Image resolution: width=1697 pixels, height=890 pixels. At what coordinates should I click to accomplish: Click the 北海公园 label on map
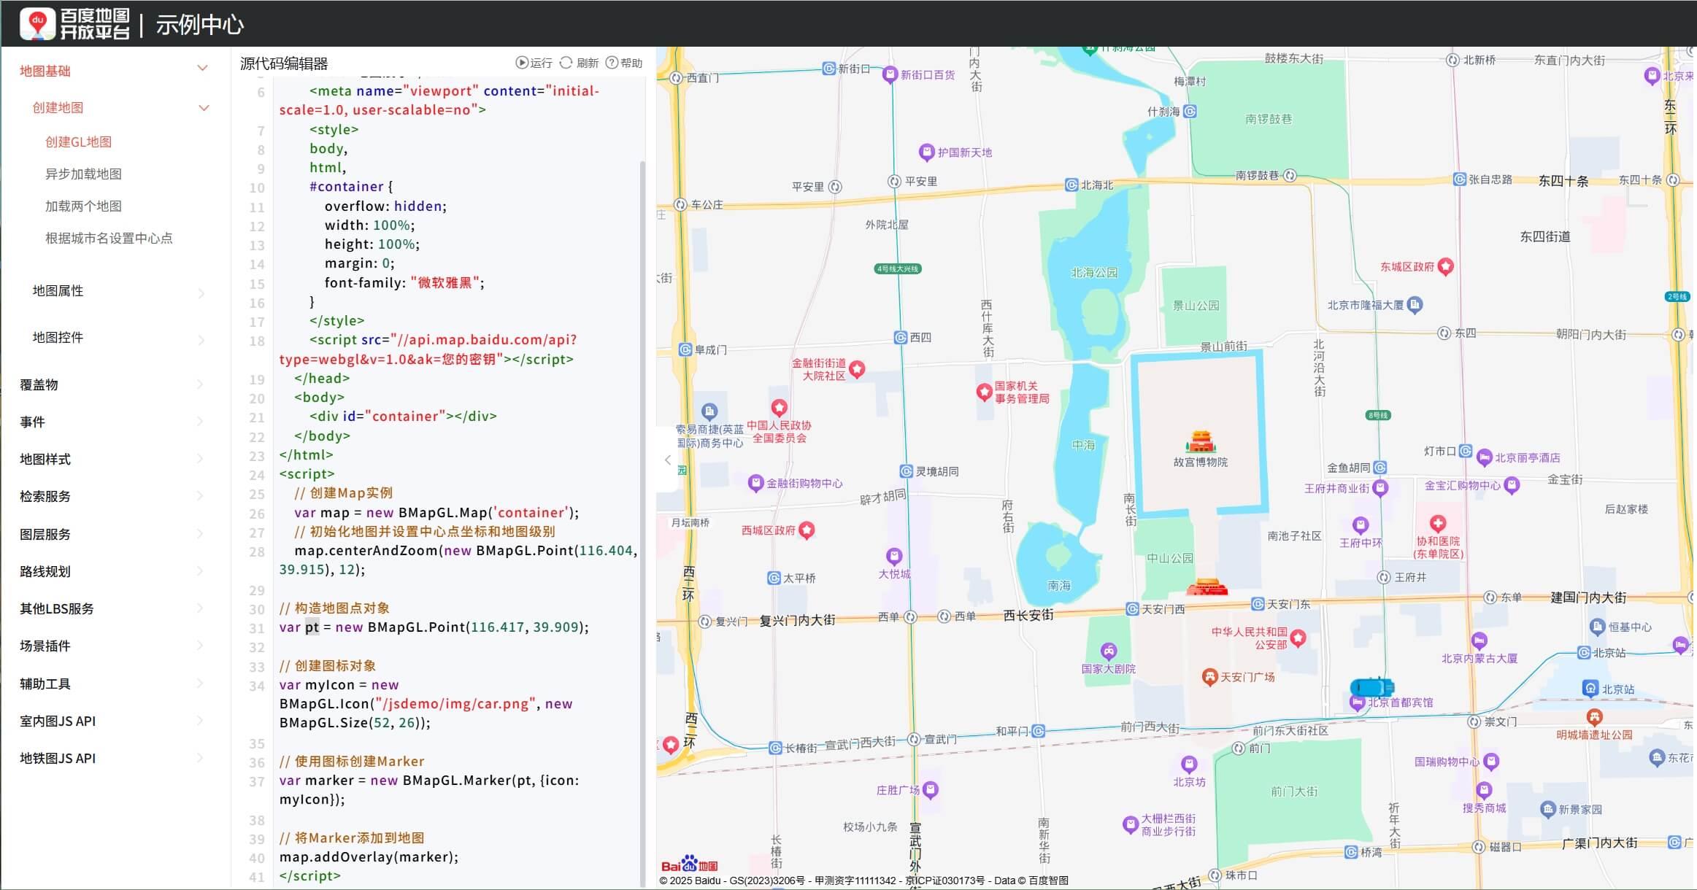point(1094,272)
